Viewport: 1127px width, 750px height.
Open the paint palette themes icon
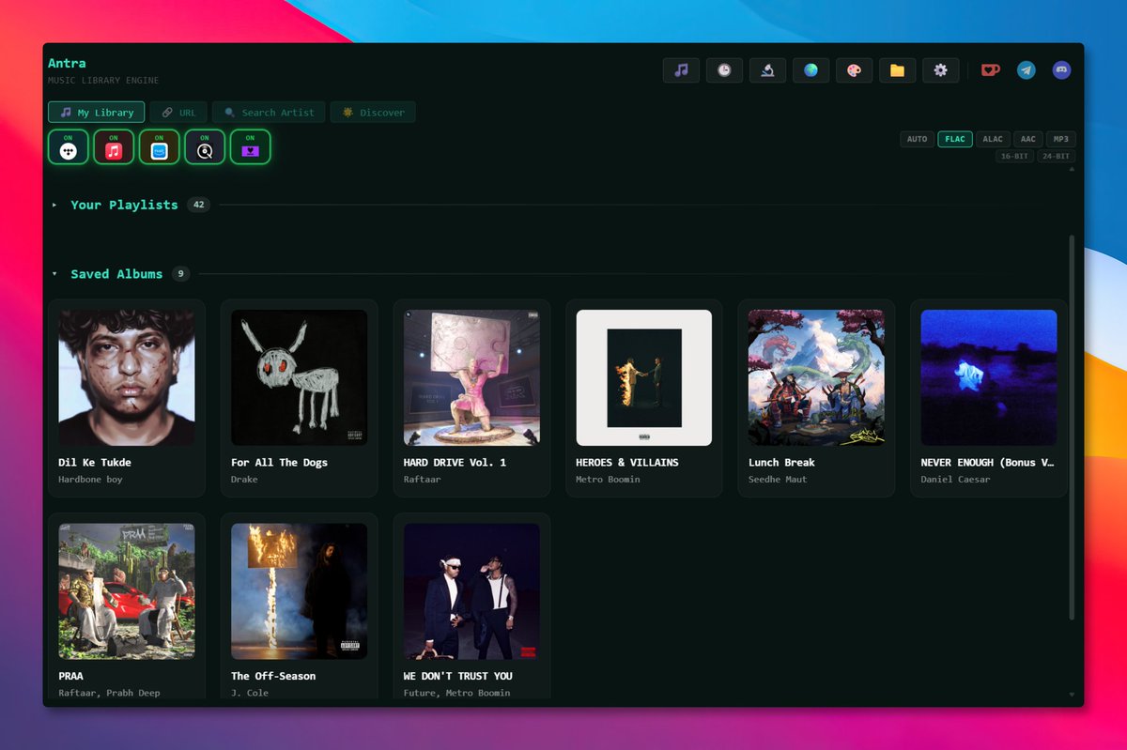click(854, 70)
